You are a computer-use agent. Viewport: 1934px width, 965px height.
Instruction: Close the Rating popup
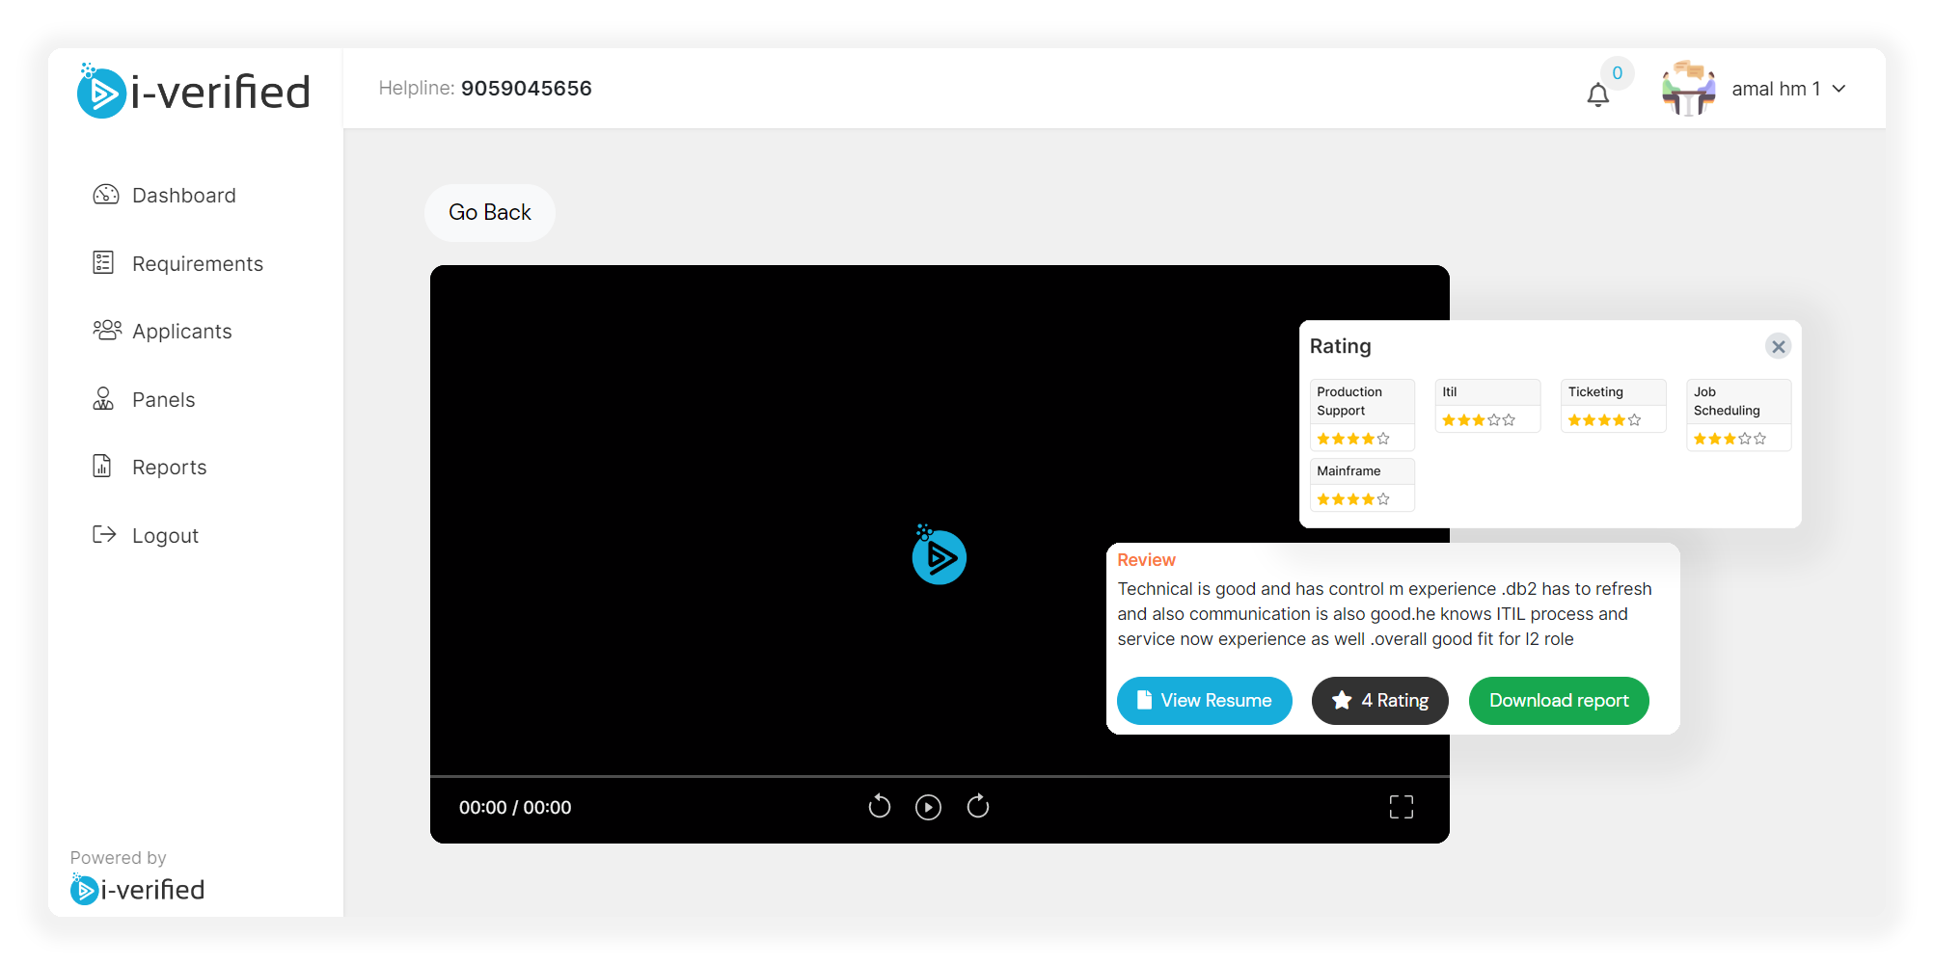tap(1778, 346)
